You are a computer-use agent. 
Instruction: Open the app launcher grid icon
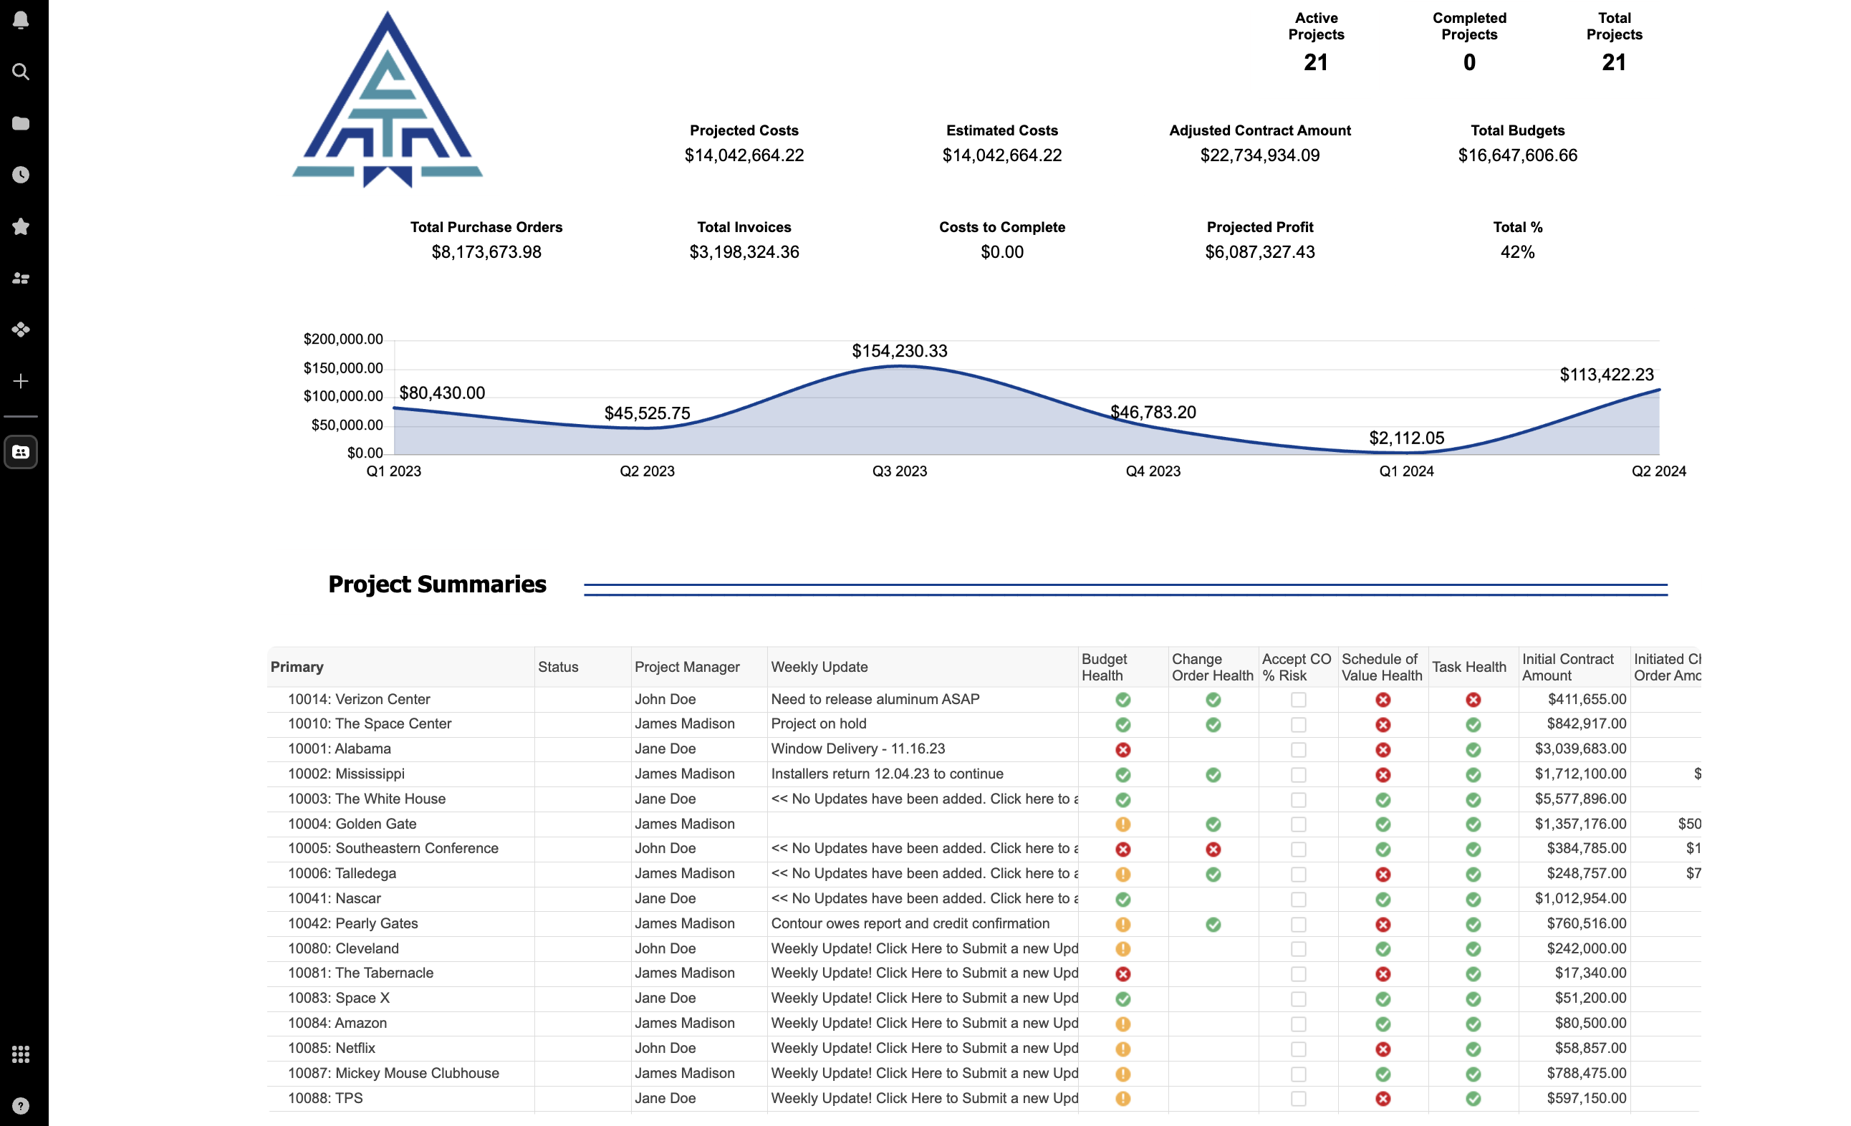[21, 1054]
